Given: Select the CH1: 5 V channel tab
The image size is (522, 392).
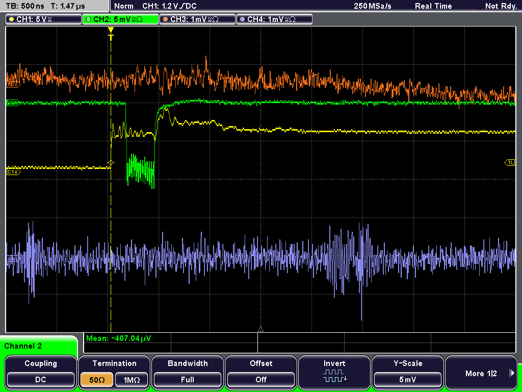Looking at the screenshot, I should (x=44, y=19).
